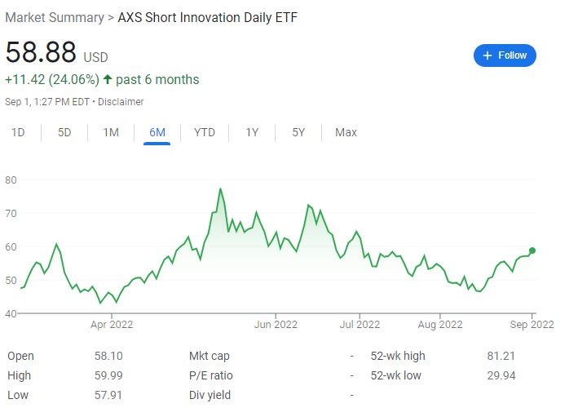
Task: Click the green endpoint dot on chart
Action: pyautogui.click(x=532, y=251)
